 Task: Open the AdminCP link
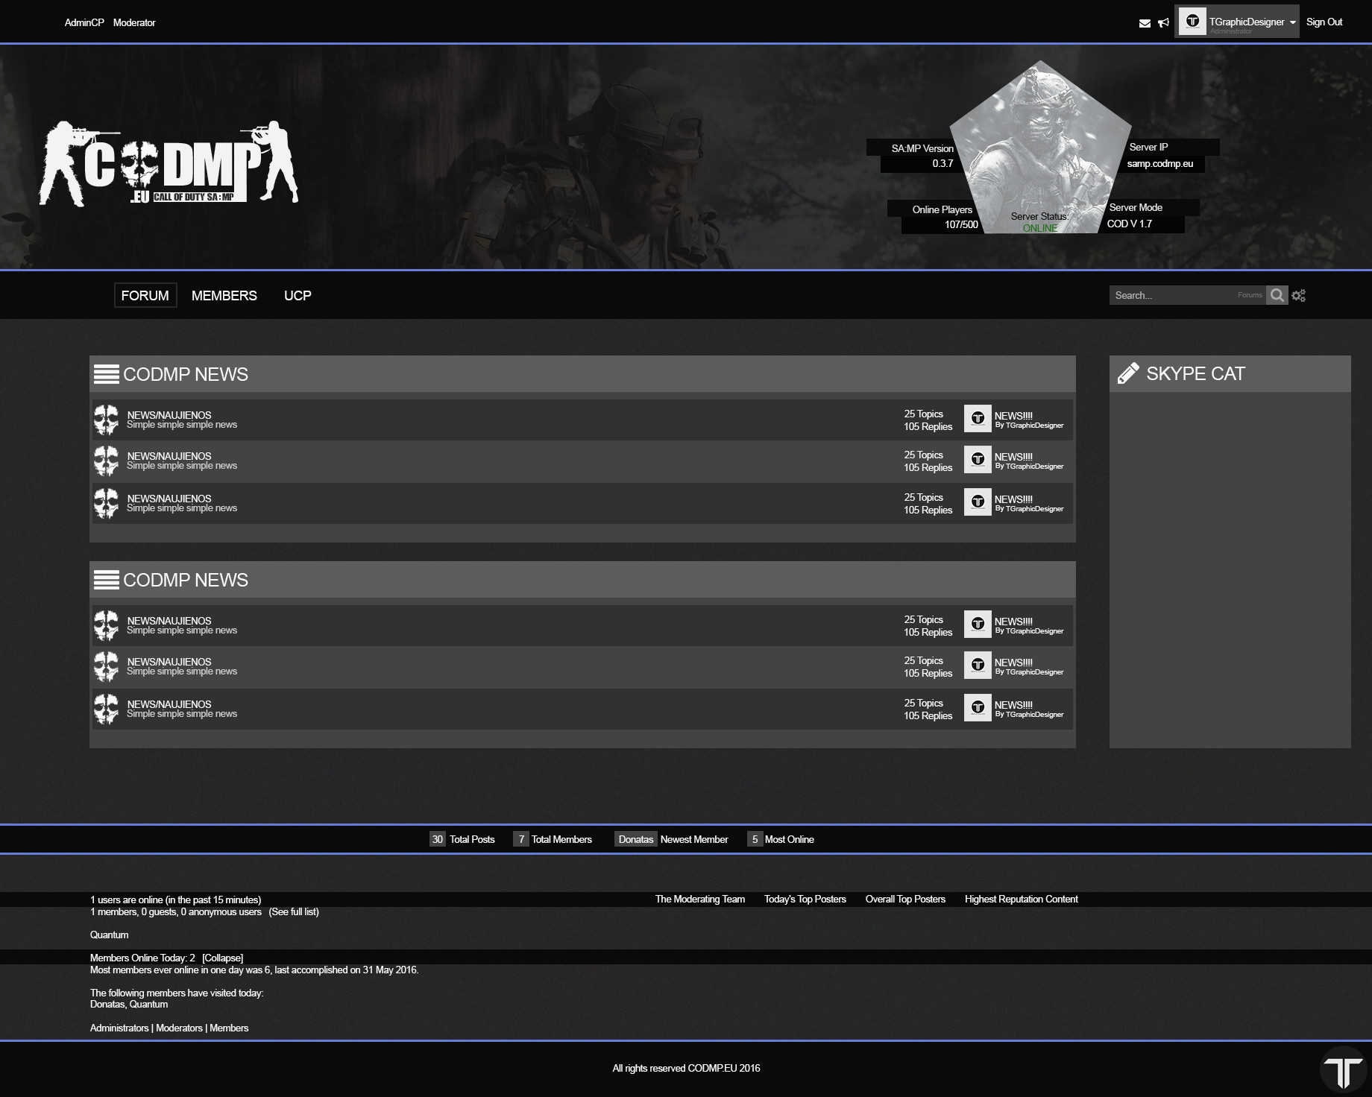(84, 23)
